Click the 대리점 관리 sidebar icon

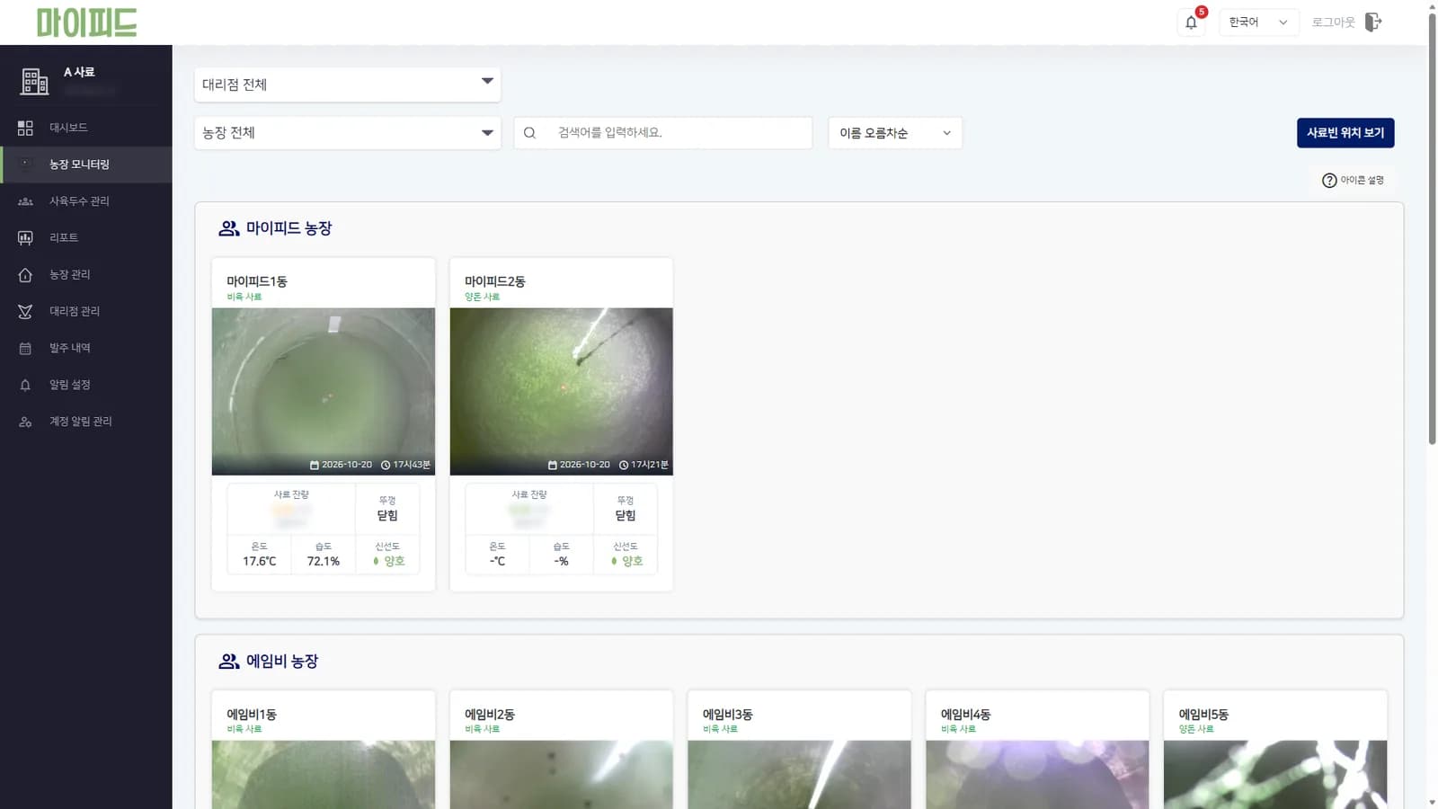25,312
